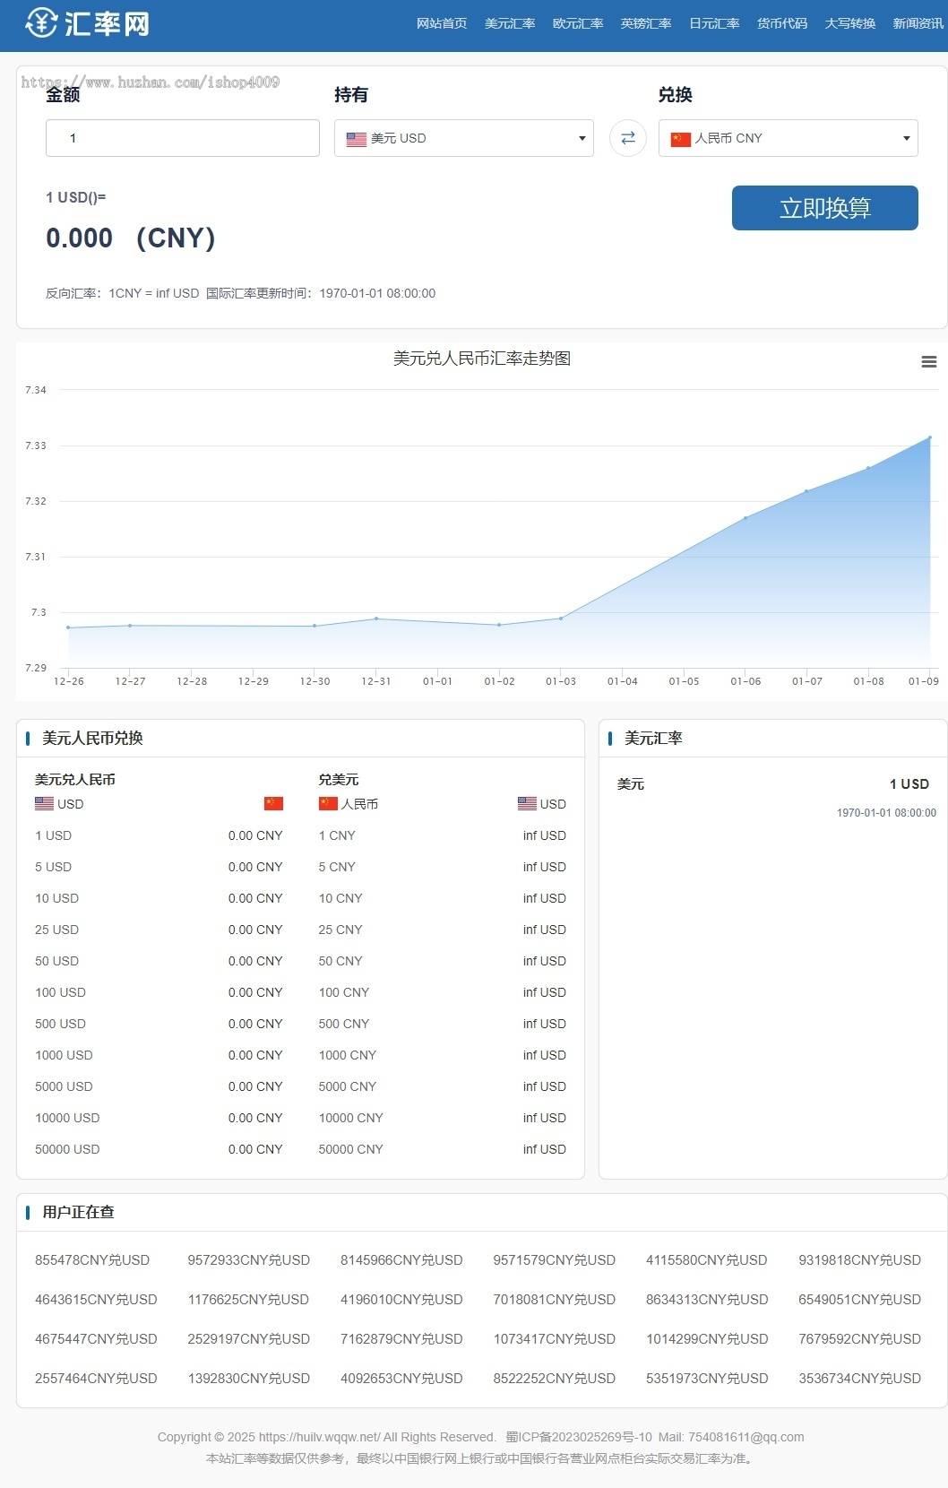Open the 7162879CNY兑USD query link
This screenshot has height=1488, width=948.
[401, 1339]
